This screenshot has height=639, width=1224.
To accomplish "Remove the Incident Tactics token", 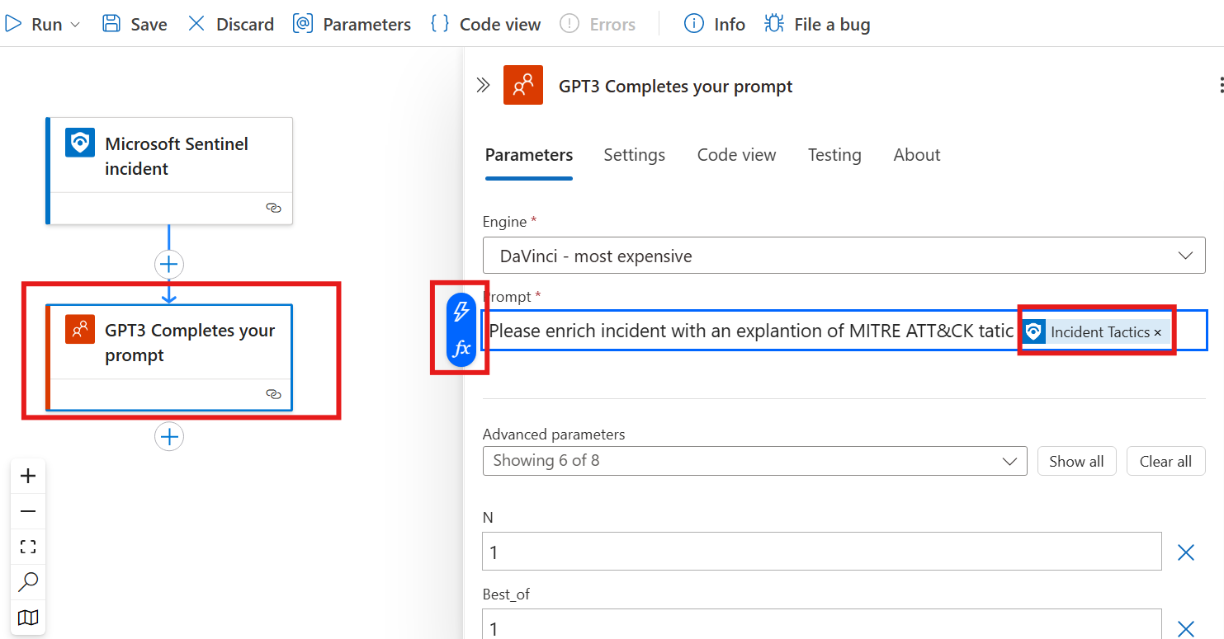I will (x=1158, y=332).
